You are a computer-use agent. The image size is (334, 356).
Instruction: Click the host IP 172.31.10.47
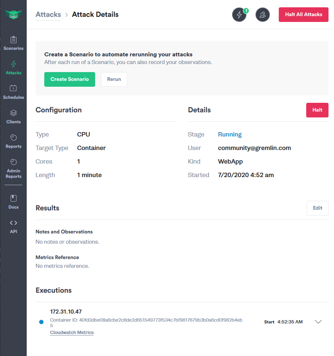[x=66, y=311]
